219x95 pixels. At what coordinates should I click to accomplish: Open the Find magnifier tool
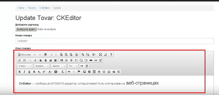83,55
